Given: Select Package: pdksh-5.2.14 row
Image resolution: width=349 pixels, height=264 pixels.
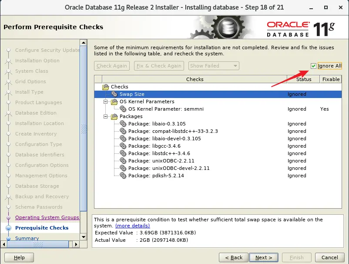Looking at the screenshot, I should [218, 176].
